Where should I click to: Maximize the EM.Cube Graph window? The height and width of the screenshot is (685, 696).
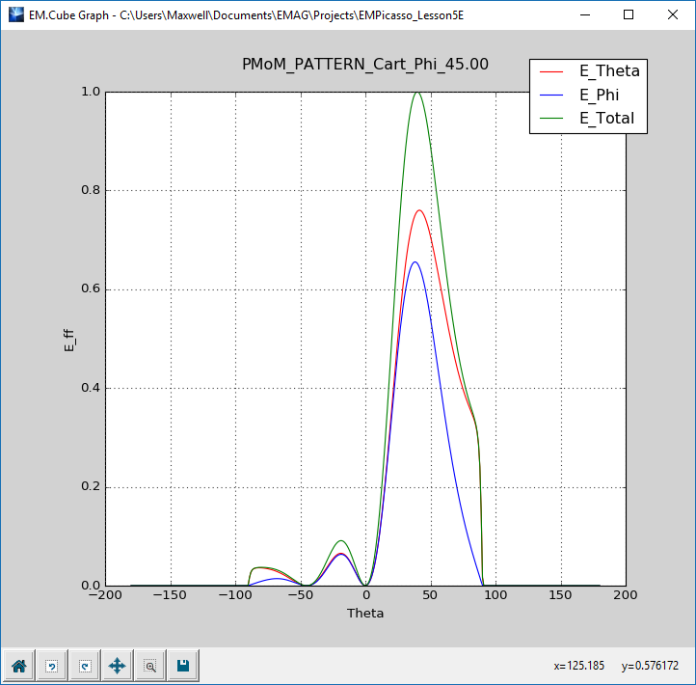(629, 14)
